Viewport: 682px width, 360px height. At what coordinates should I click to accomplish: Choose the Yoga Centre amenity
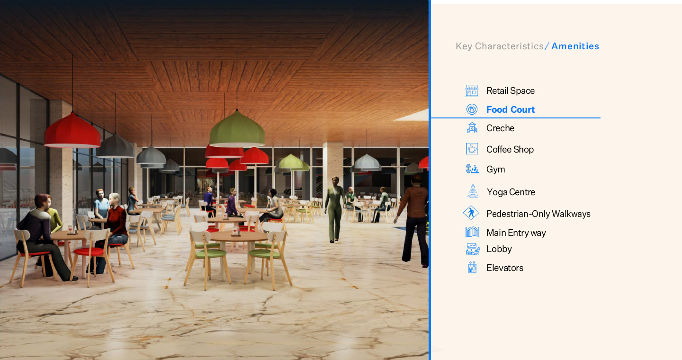511,192
